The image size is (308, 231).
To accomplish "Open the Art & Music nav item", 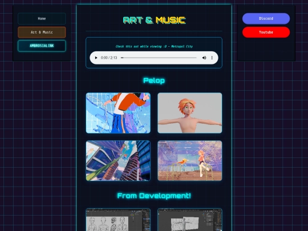I will point(42,32).
